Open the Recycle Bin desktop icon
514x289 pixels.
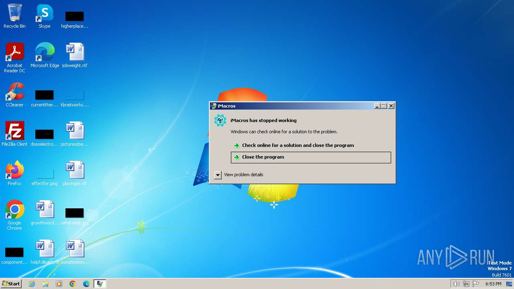click(14, 16)
